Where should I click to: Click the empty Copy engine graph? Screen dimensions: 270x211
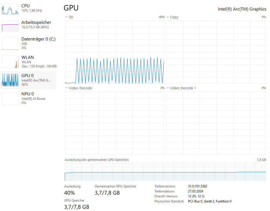[x=216, y=52]
